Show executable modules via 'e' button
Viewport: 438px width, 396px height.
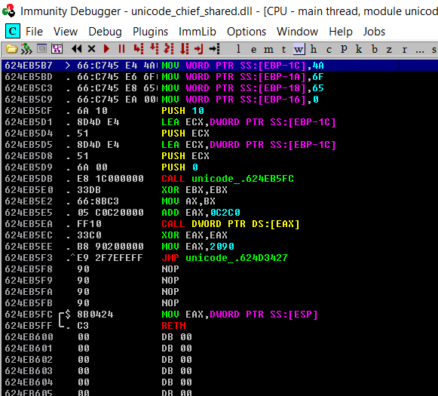[x=253, y=49]
